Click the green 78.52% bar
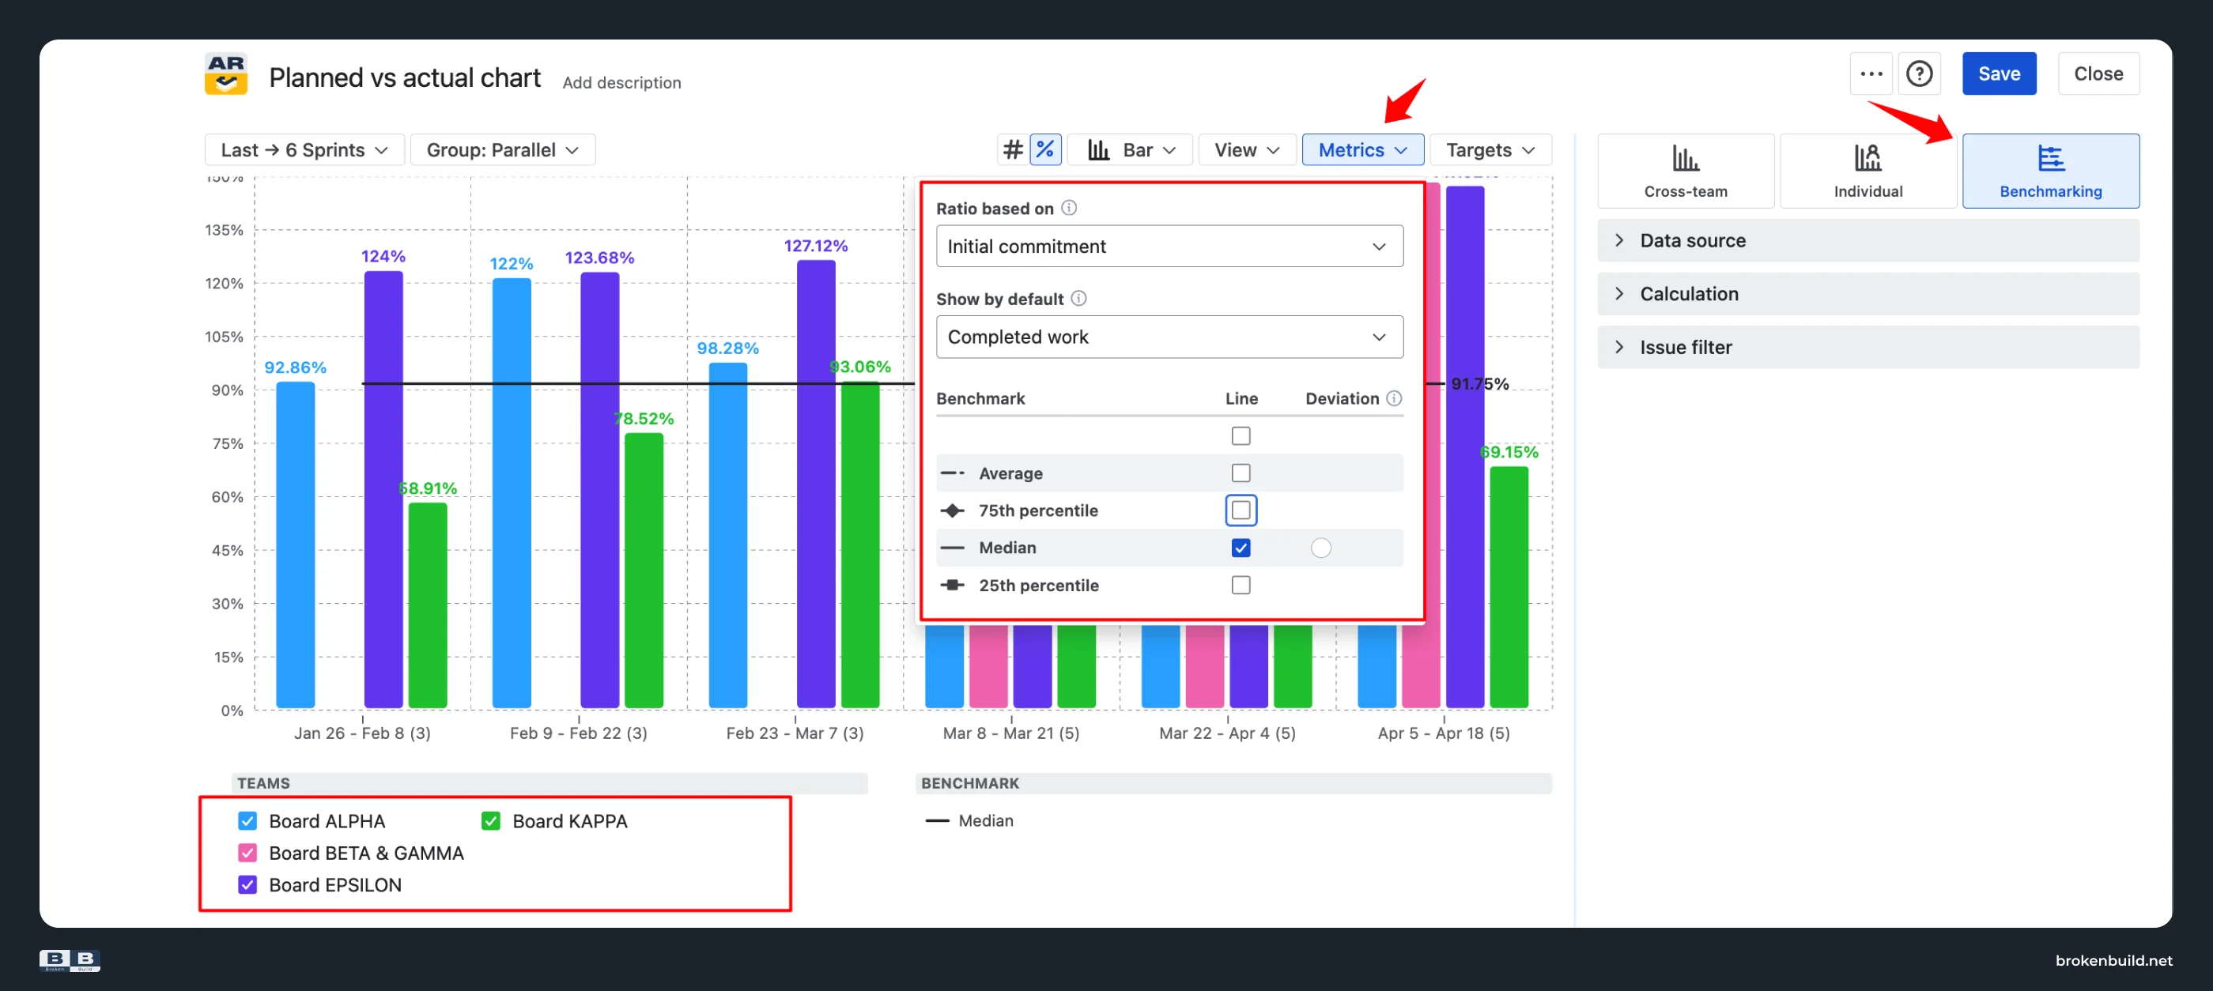Screen dimensions: 2213x991 tap(644, 571)
